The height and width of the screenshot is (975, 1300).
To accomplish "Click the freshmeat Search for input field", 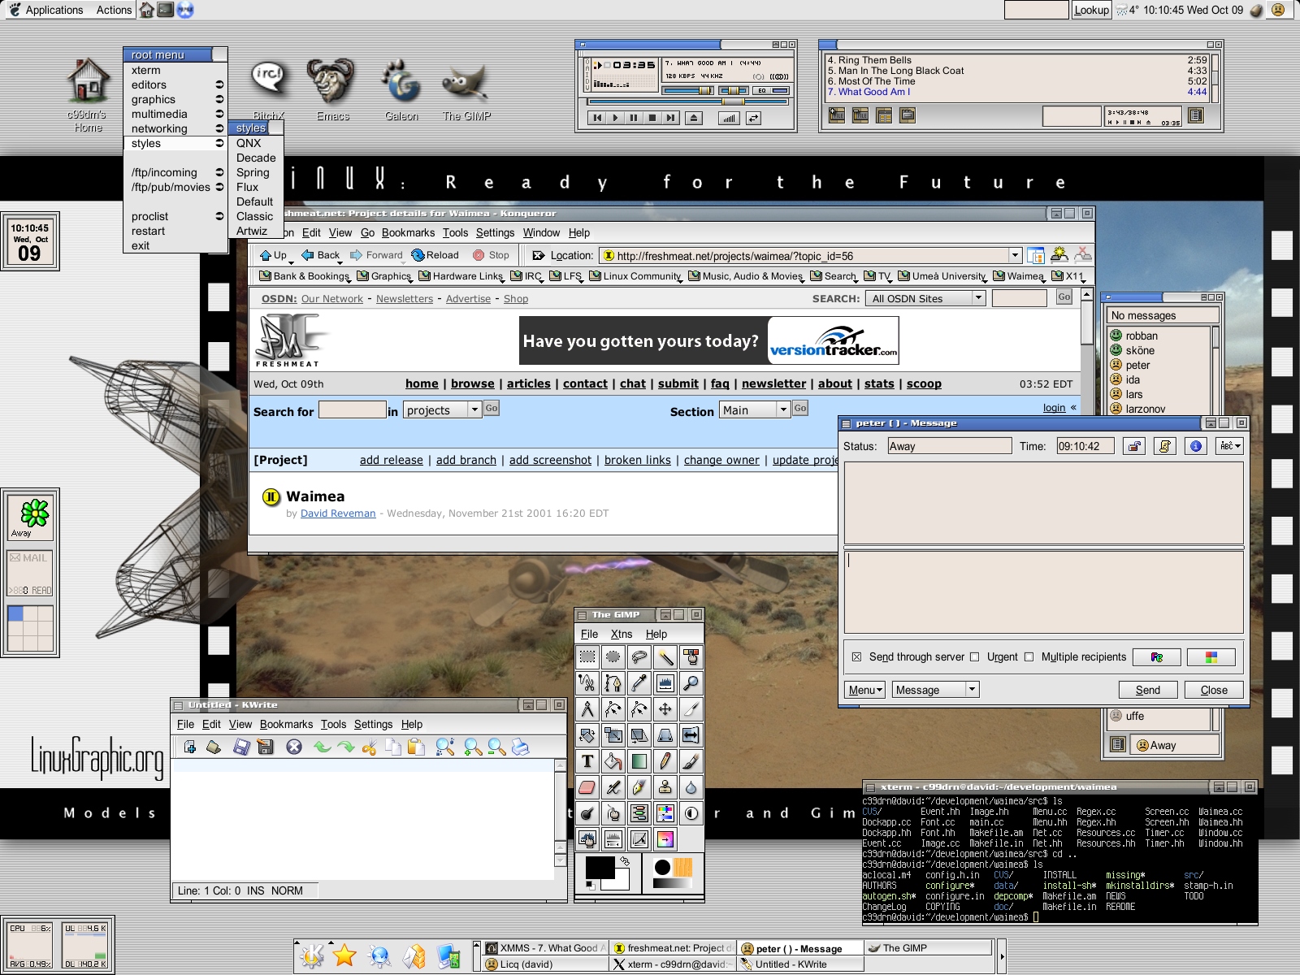I will (x=352, y=409).
